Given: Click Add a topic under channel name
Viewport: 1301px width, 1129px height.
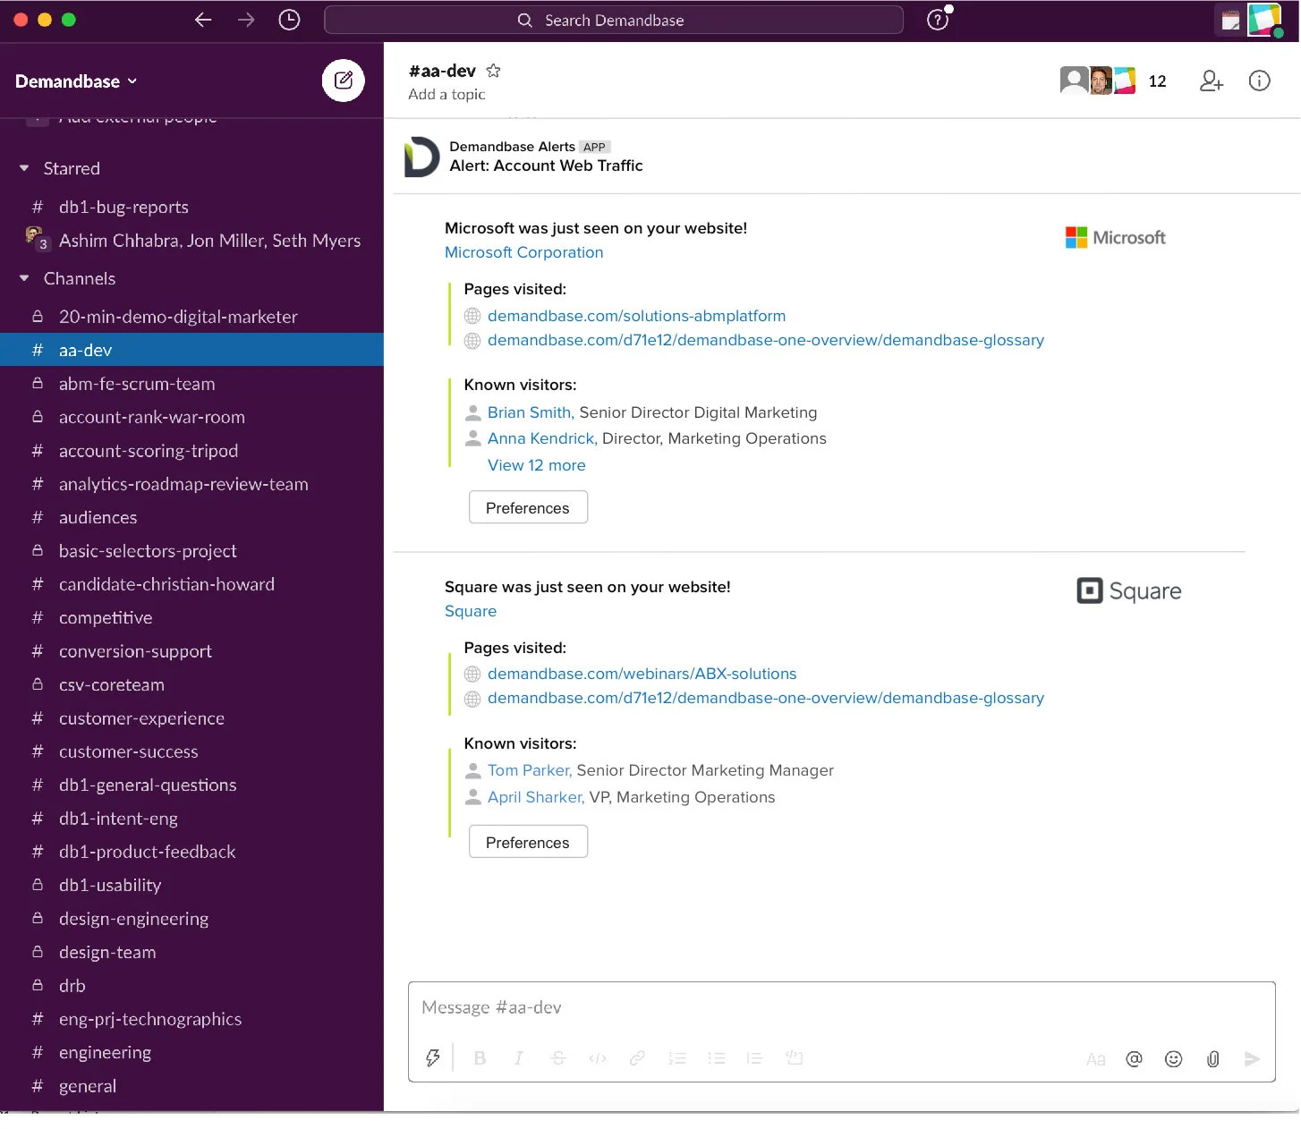Looking at the screenshot, I should point(446,95).
